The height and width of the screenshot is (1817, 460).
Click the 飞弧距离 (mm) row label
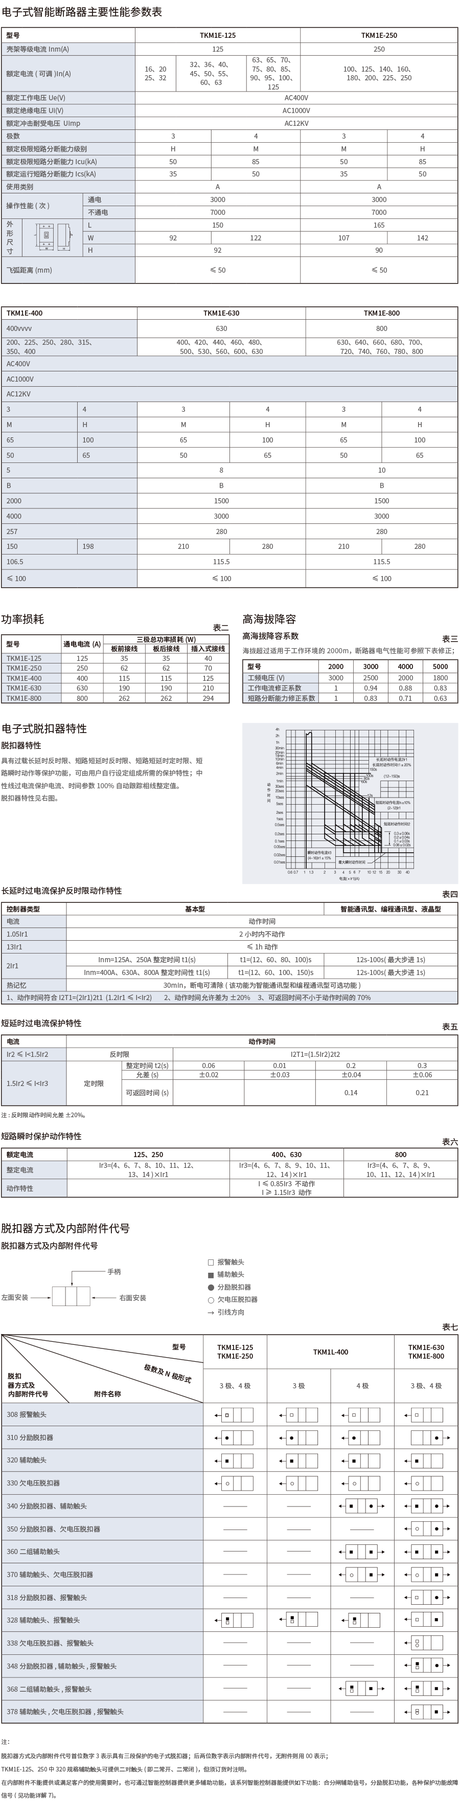(x=29, y=270)
